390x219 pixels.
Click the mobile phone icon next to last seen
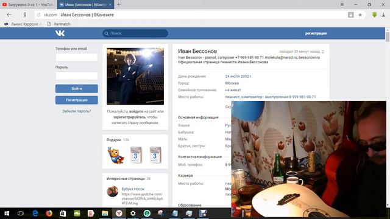[323, 52]
